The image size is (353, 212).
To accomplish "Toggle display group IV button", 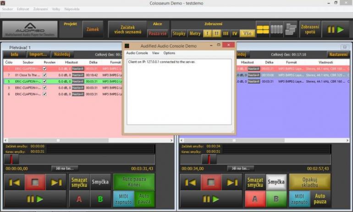I will pos(235,33).
